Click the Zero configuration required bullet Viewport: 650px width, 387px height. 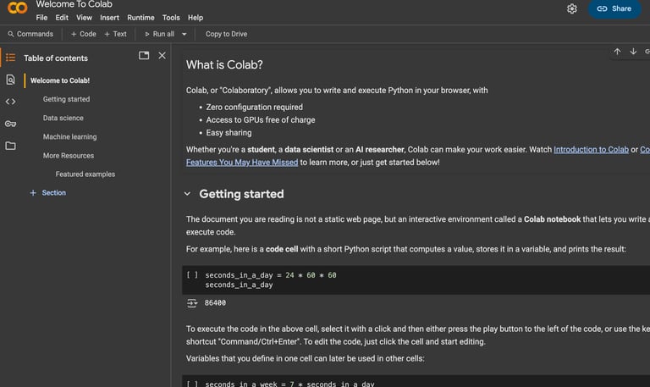(254, 107)
